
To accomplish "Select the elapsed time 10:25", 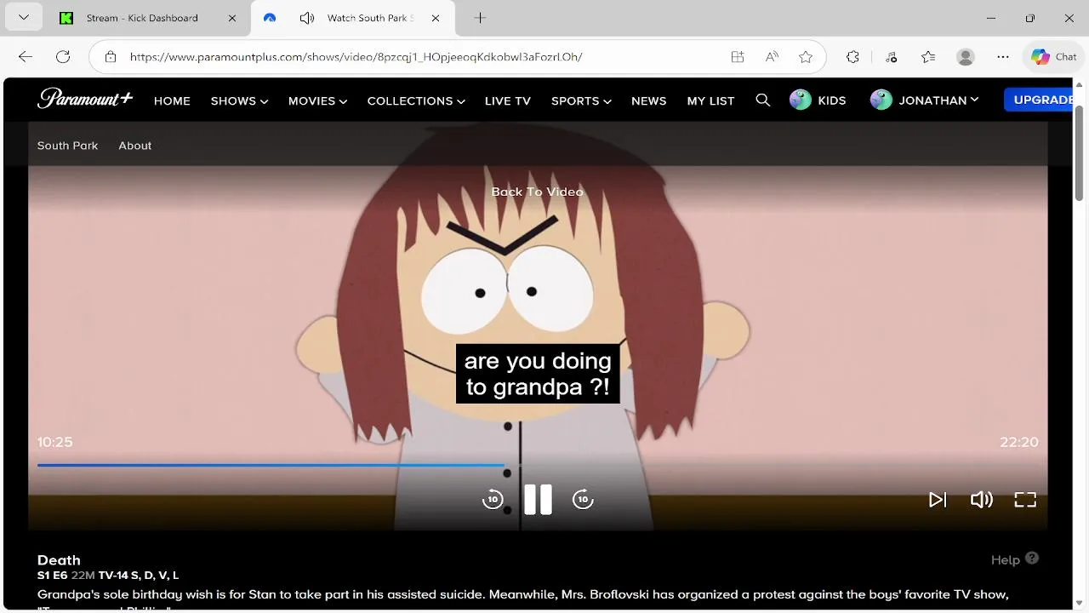I will point(55,442).
